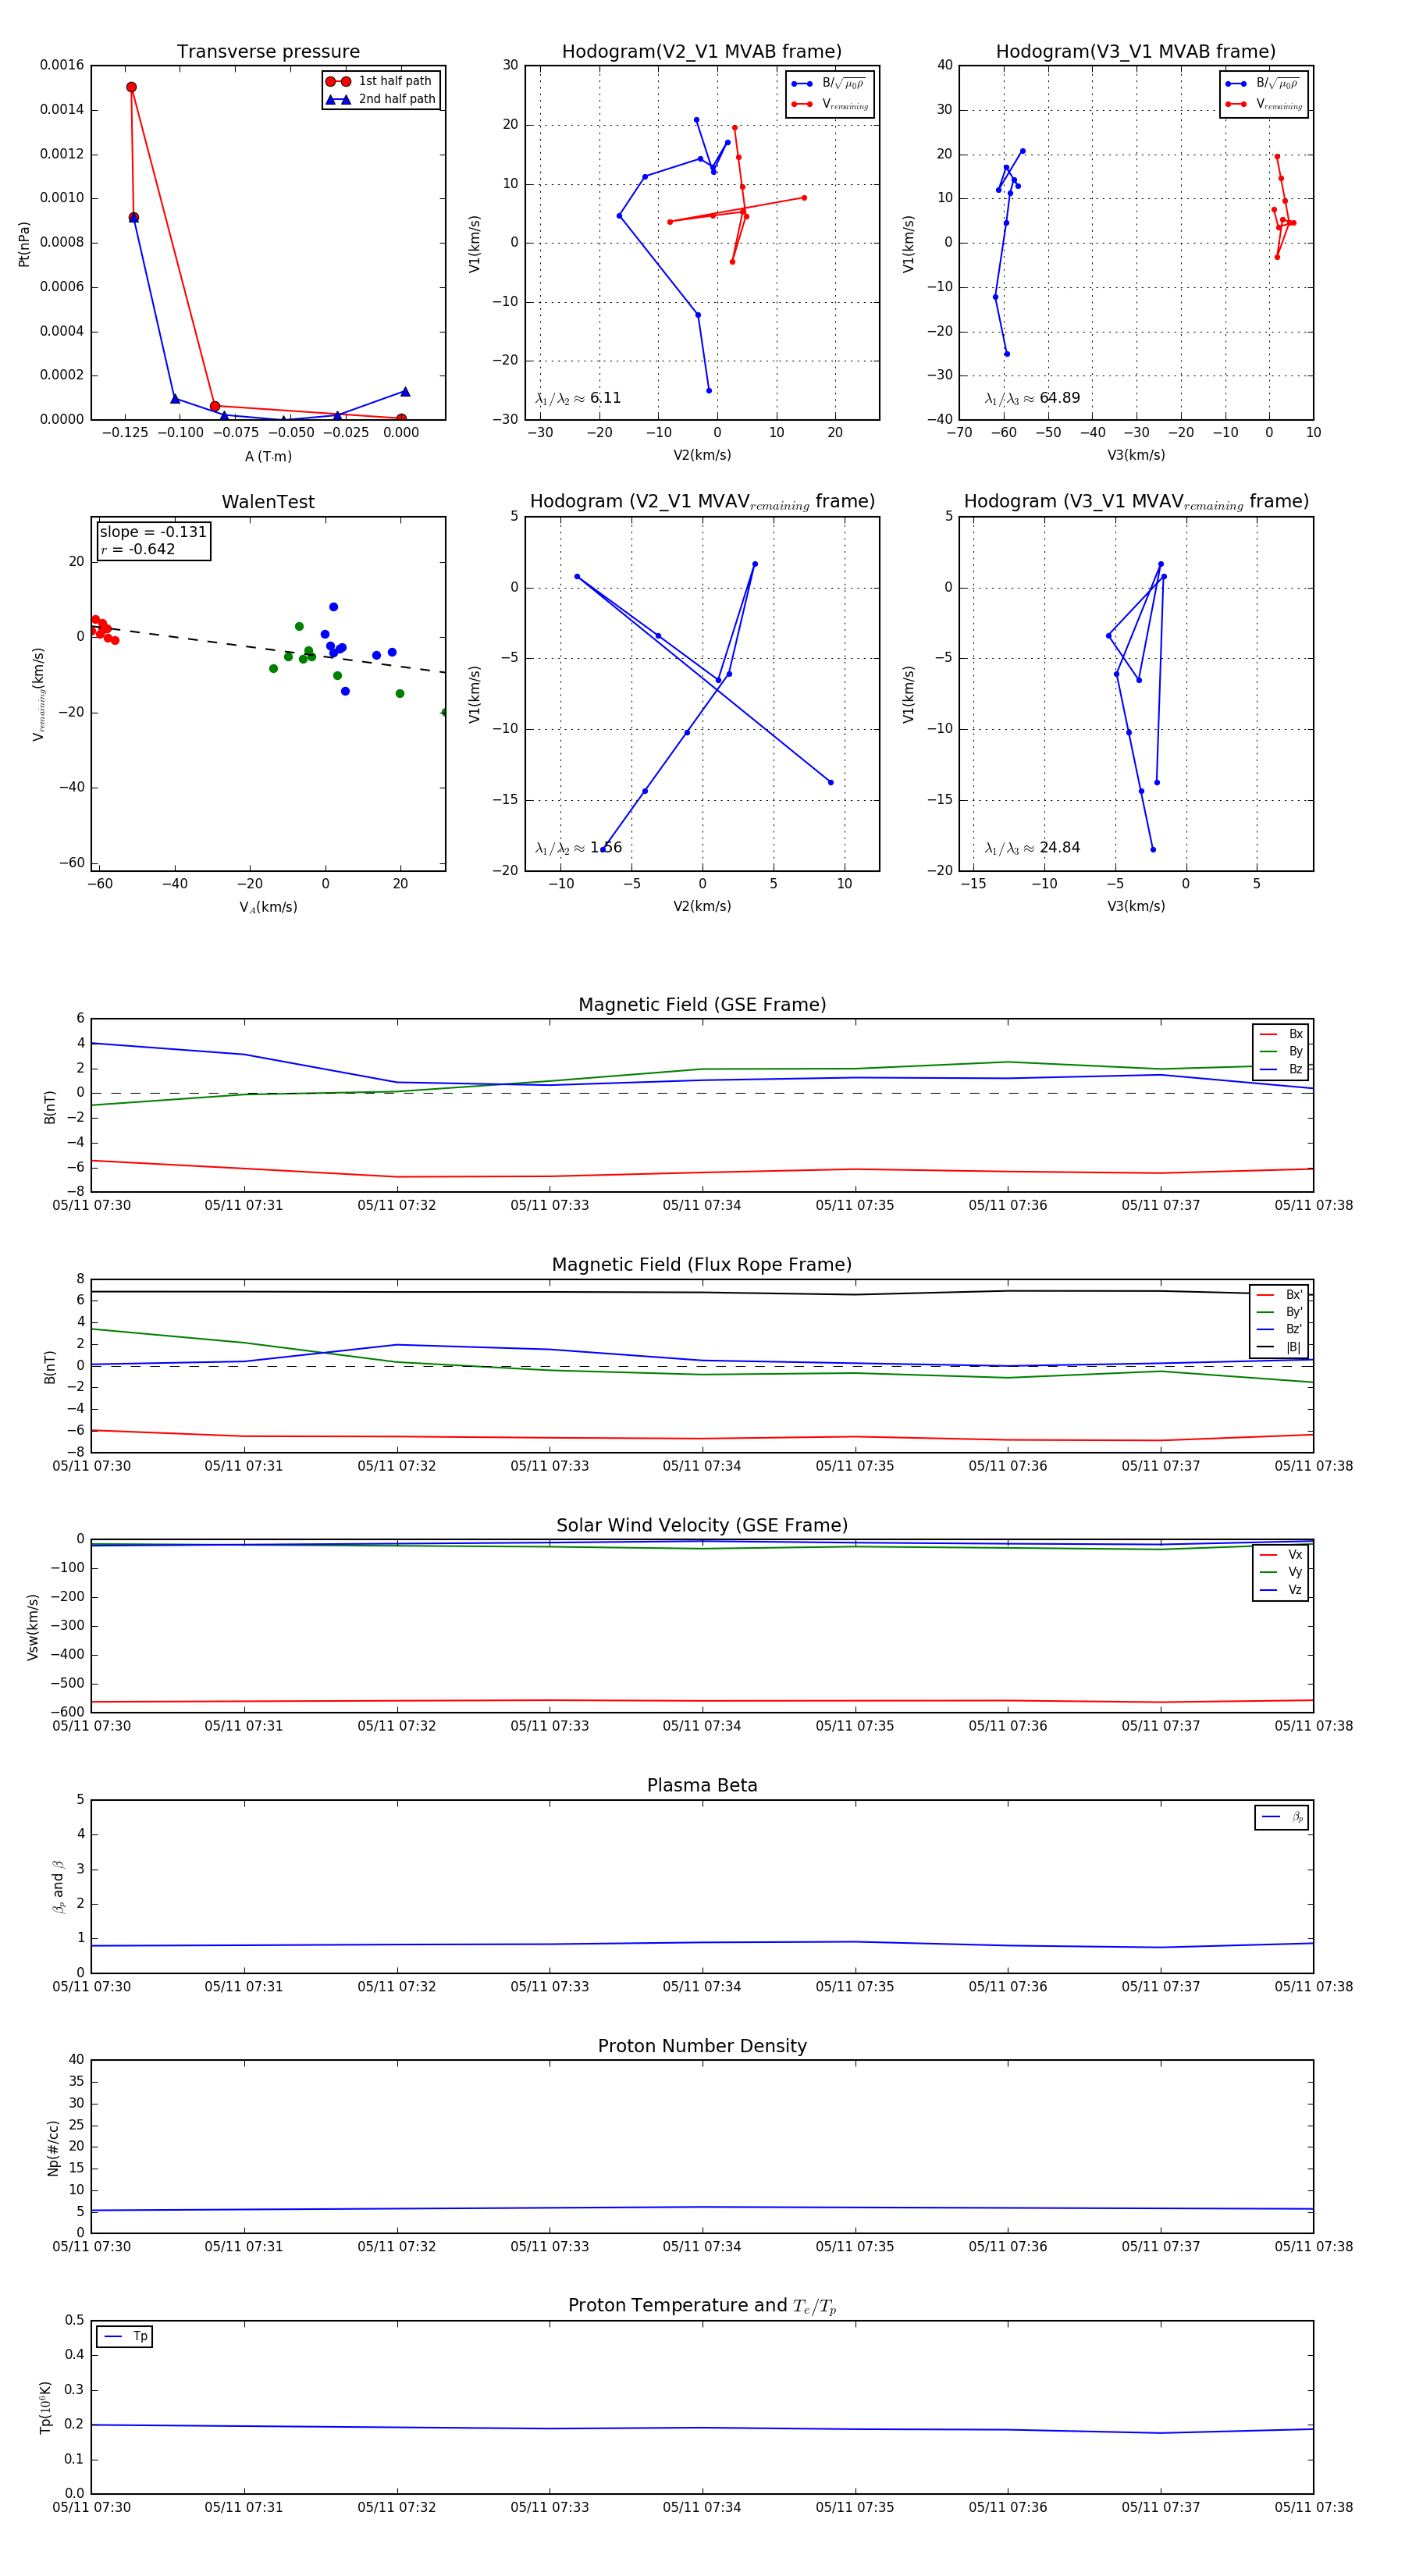This screenshot has width=1405, height=2576.
Task: Click '05/11 07:30' tick under Magnetic Field GSE plot
Action: coord(92,1205)
